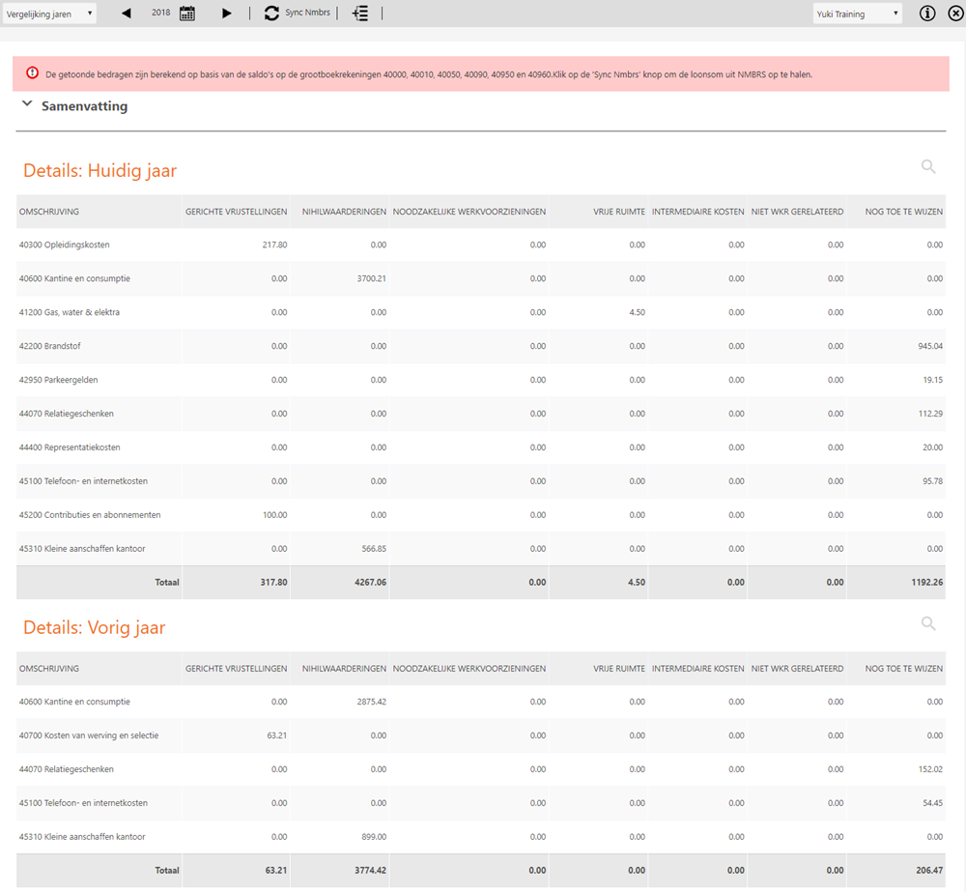Viewport: 966px width, 892px height.
Task: Click Noodzakelijke Werkvoorzieningen header in Huidig jaar
Action: click(469, 212)
